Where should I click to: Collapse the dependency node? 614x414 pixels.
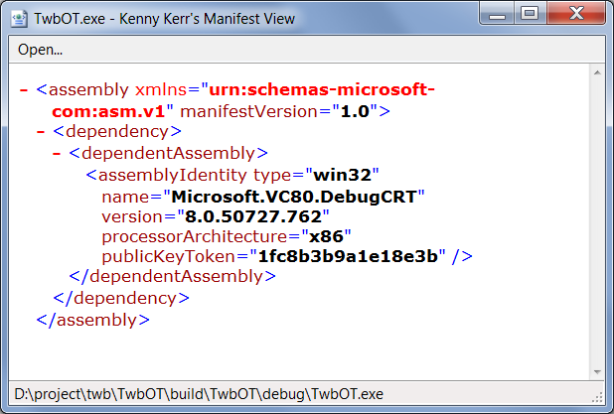[x=41, y=132]
